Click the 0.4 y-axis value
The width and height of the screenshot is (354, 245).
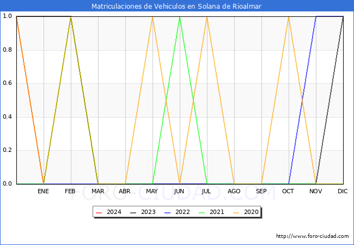tap(7, 117)
